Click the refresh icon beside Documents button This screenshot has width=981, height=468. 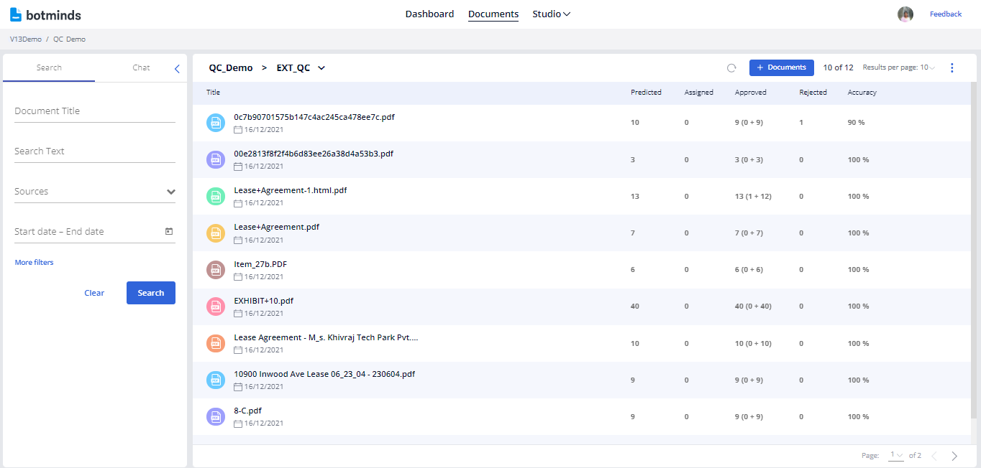point(731,68)
